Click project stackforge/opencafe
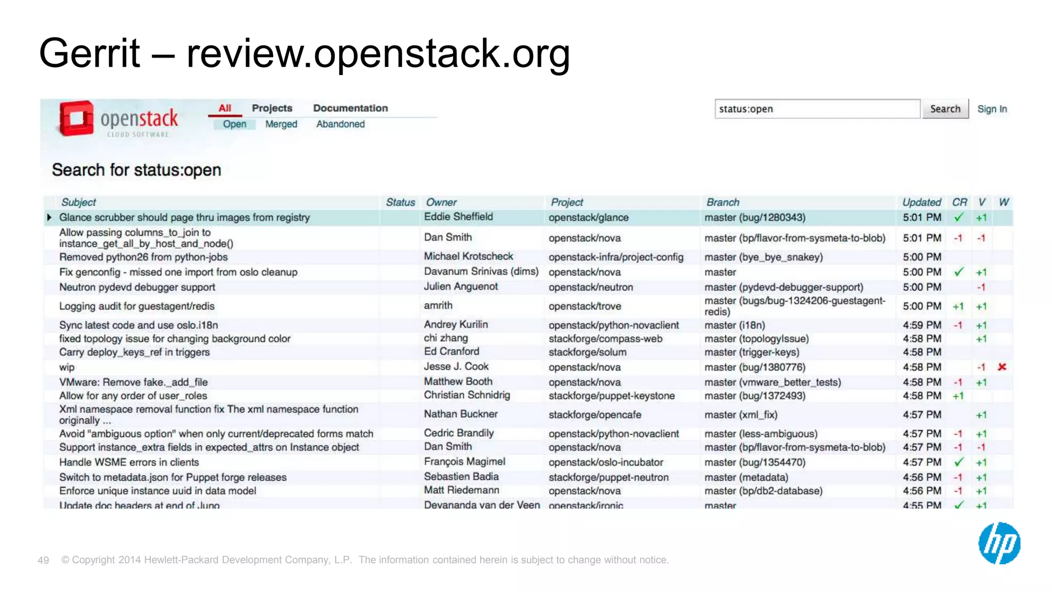This screenshot has height=592, width=1052. (x=595, y=415)
